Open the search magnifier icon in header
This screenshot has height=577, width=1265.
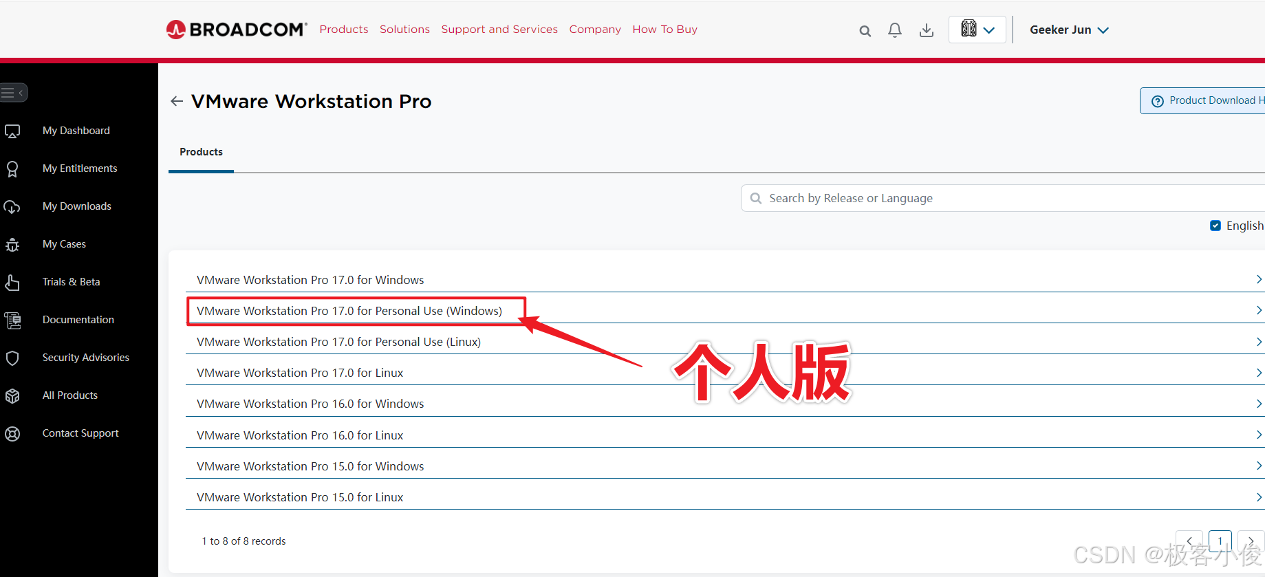pos(865,30)
